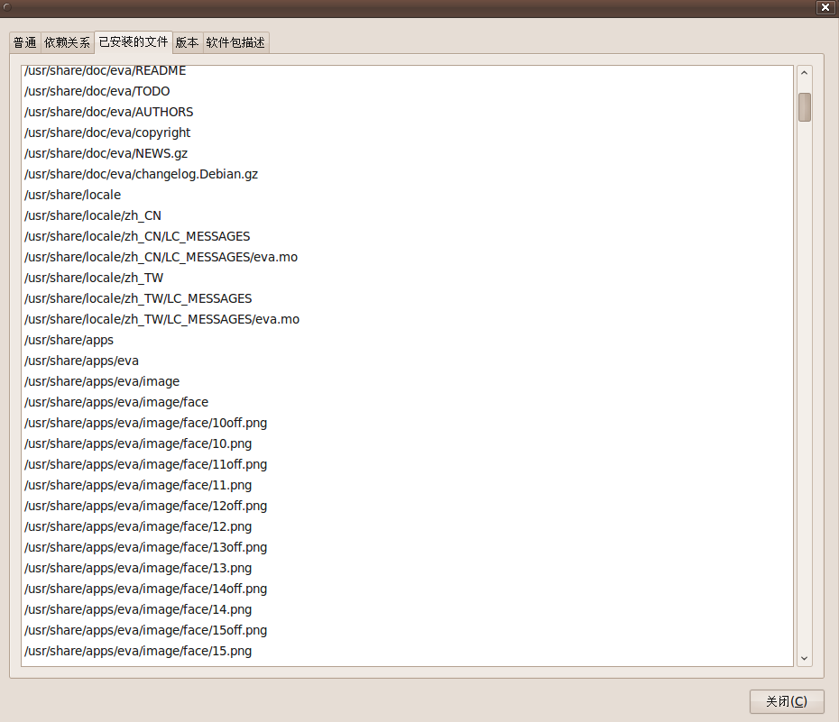Select face/13off.png row

click(x=407, y=548)
